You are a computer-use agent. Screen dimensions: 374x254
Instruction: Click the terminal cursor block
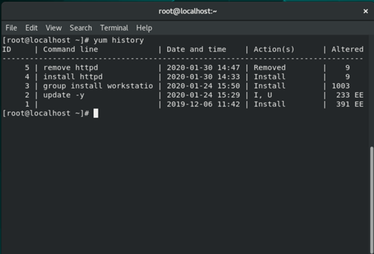tap(96, 113)
